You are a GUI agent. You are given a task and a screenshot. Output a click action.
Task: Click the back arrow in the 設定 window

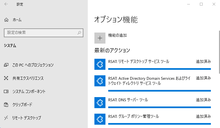click(6, 4)
